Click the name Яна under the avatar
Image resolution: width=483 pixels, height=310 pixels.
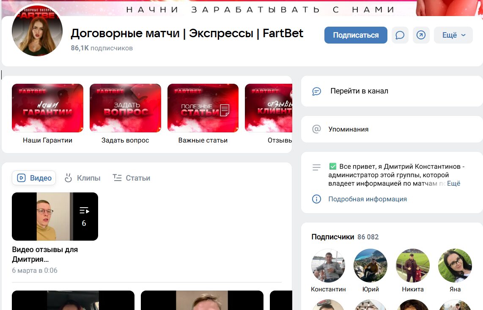click(x=455, y=289)
